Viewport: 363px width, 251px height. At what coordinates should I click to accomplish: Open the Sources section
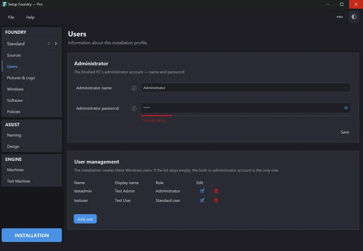point(32,55)
